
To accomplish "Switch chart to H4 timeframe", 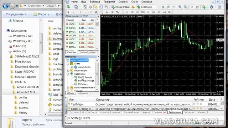I will click(x=154, y=12).
